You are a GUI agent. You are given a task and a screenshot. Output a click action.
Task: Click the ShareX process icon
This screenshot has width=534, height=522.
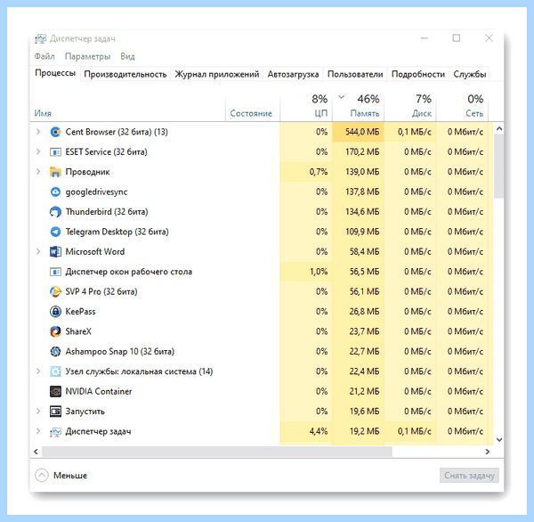click(x=55, y=331)
